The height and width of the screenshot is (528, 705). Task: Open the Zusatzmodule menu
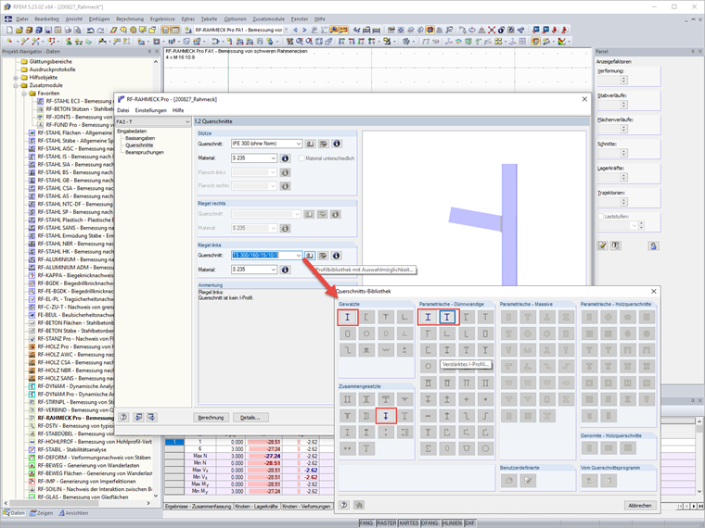coord(270,19)
